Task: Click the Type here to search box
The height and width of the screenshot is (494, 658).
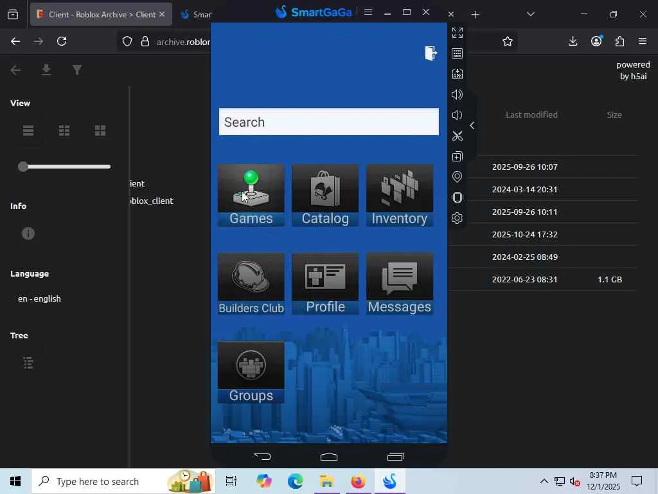Action: (x=123, y=481)
